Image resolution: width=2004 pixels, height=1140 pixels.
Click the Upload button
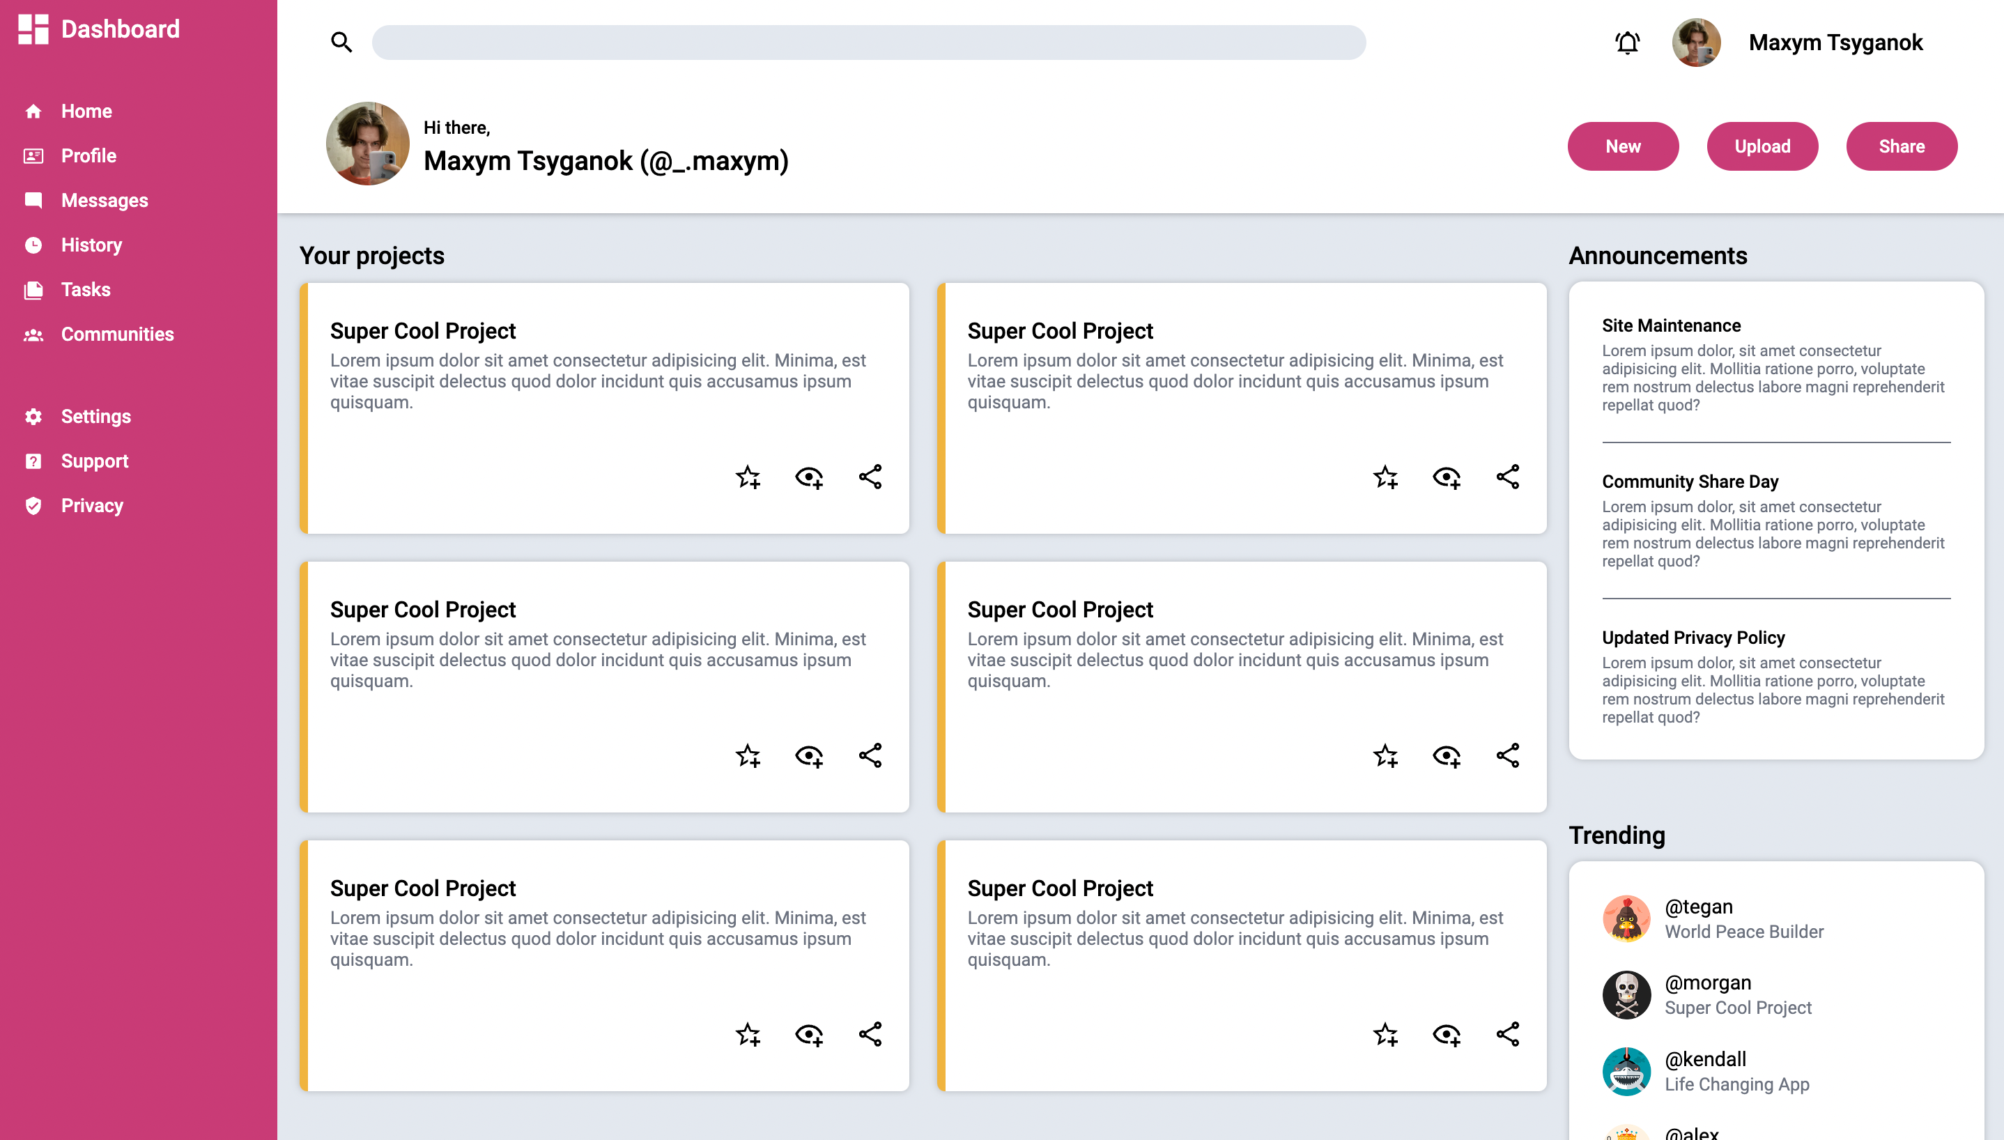point(1762,146)
